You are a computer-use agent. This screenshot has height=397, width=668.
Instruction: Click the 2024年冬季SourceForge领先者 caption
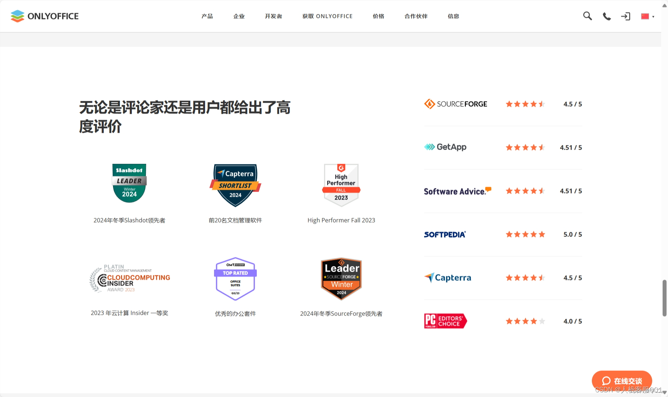click(341, 314)
